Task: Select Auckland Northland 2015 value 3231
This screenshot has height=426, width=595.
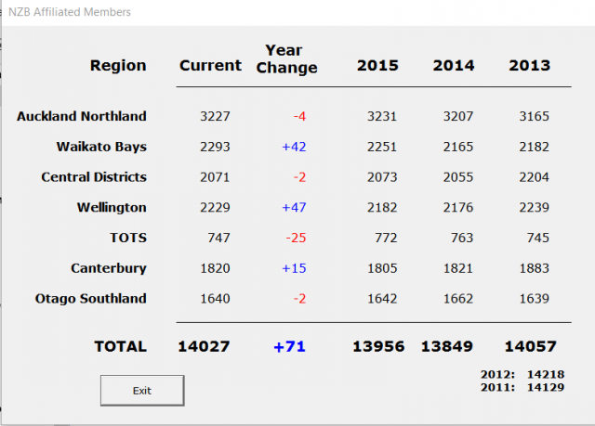Action: (x=382, y=116)
